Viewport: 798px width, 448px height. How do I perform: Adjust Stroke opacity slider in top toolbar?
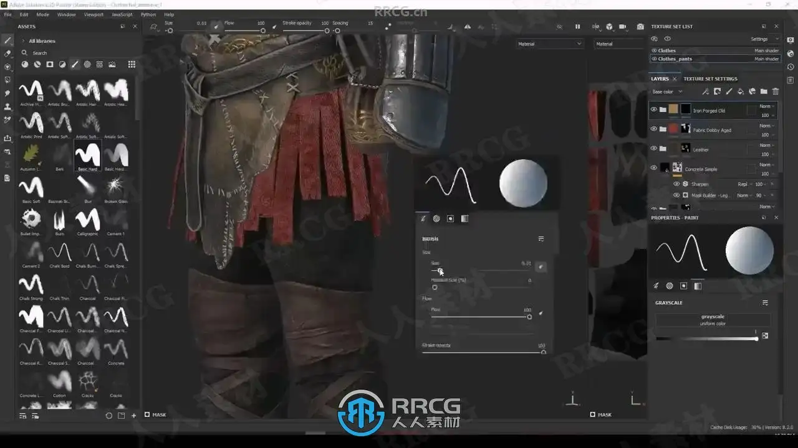305,30
